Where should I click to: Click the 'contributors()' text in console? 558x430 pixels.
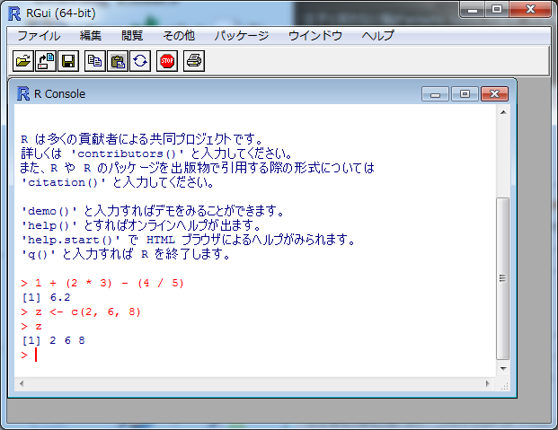[x=128, y=154]
